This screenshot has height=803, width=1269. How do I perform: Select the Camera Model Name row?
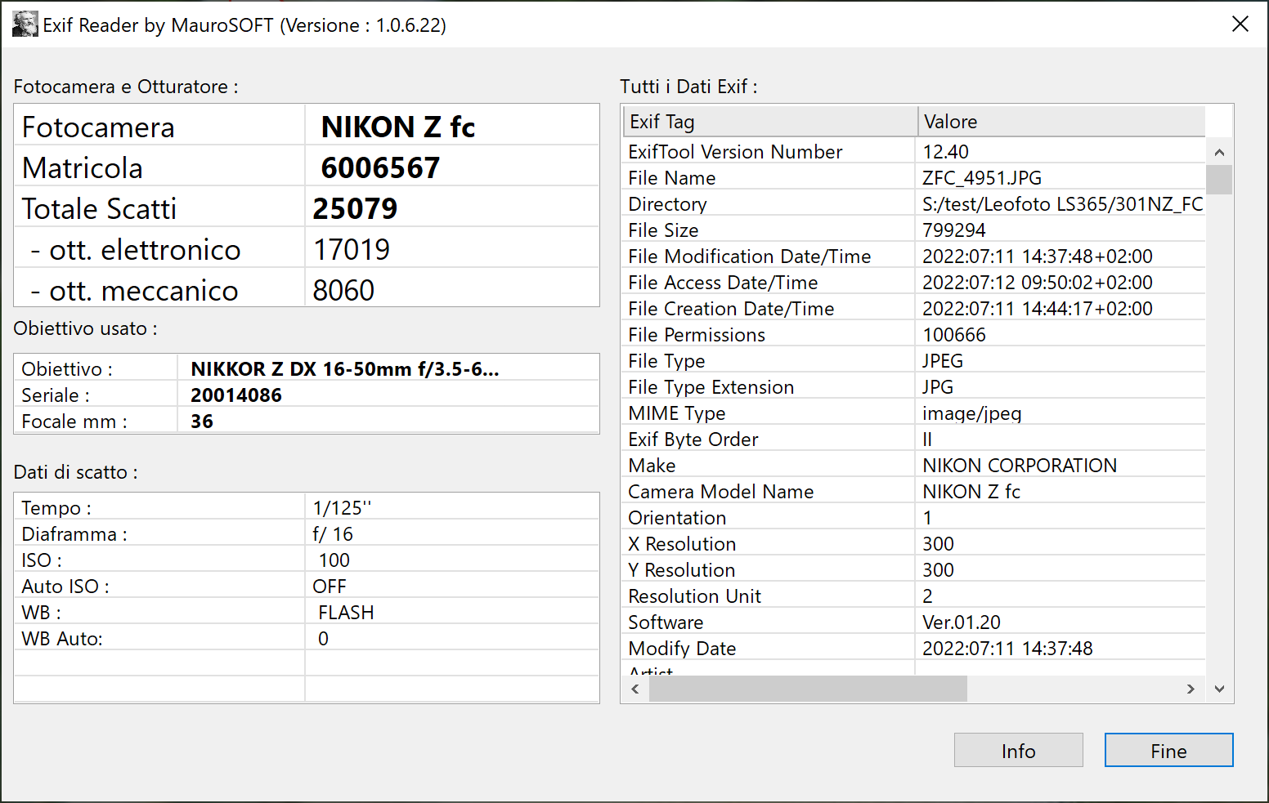[913, 492]
